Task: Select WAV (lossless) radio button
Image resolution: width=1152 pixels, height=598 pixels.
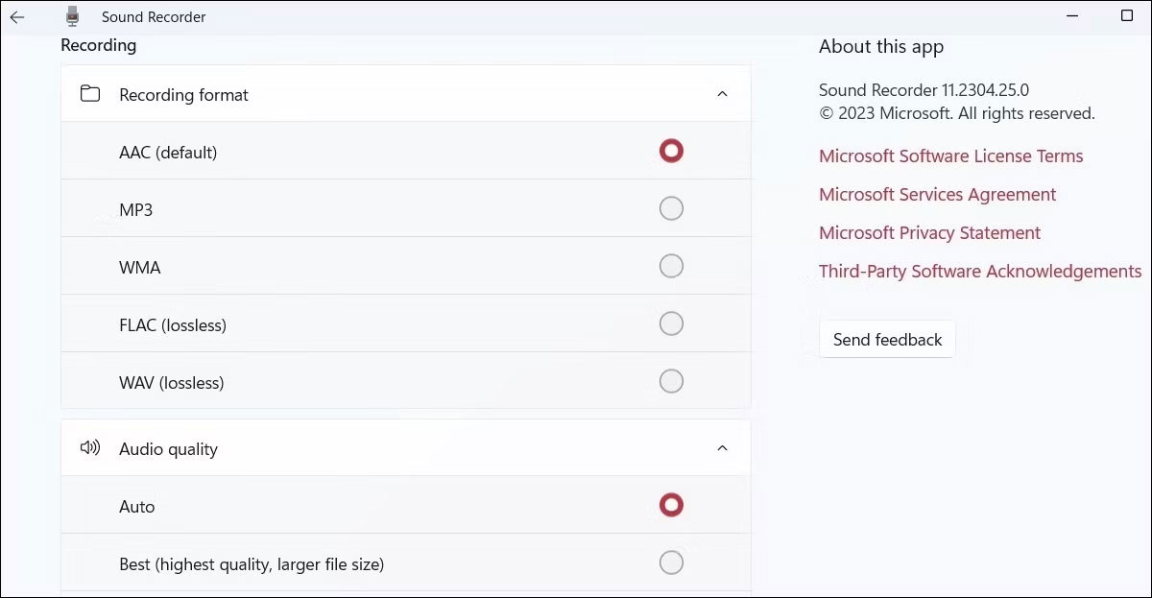Action: (671, 381)
